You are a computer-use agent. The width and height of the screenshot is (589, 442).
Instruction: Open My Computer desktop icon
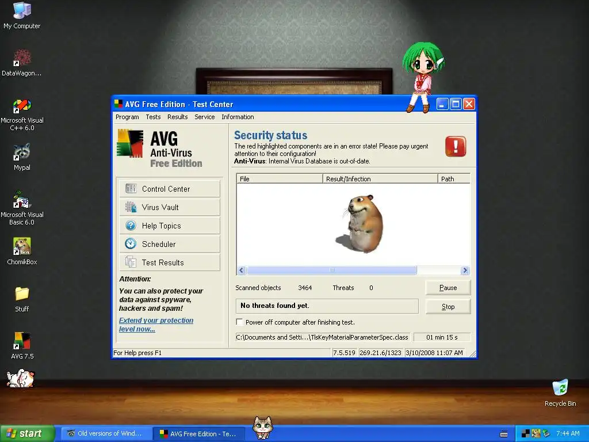(22, 15)
